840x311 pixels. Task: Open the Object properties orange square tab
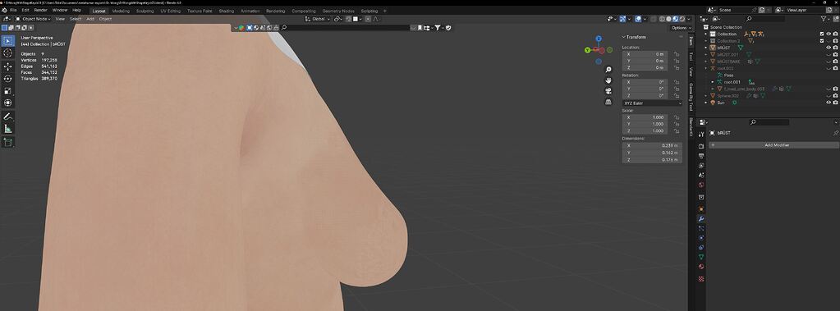click(x=701, y=208)
